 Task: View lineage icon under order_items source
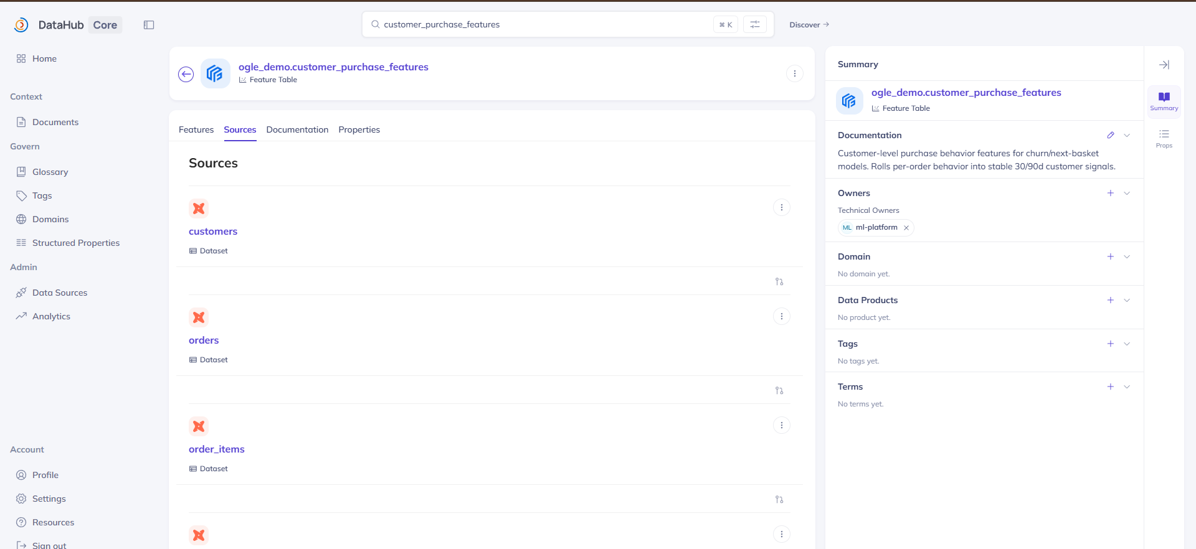click(x=779, y=499)
